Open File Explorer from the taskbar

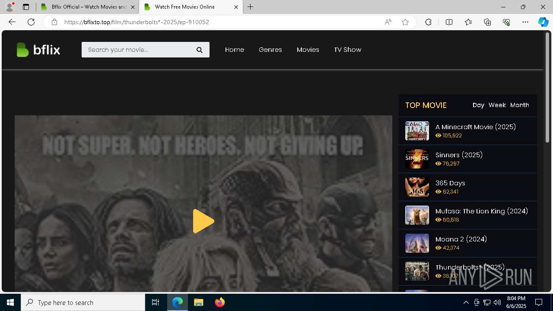[x=199, y=302]
